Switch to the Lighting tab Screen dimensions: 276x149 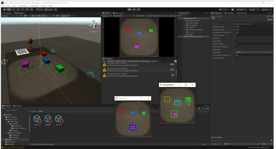point(229,13)
